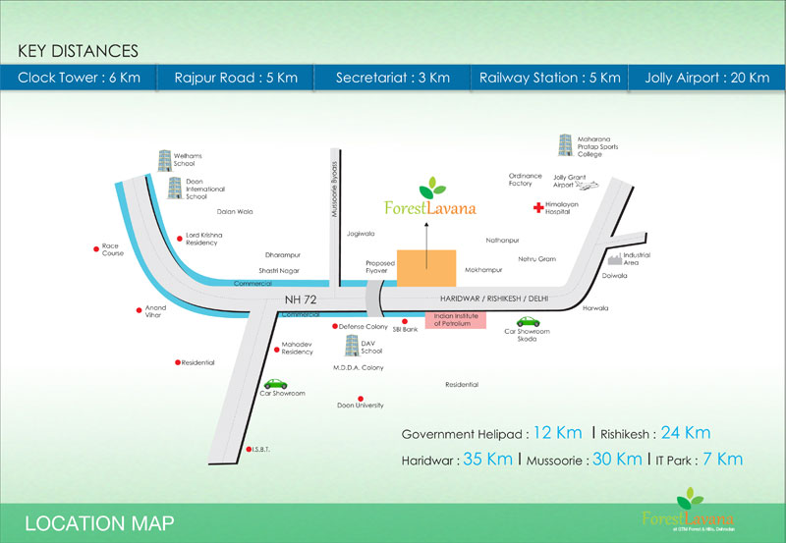The width and height of the screenshot is (786, 543).
Task: Select the red marker for Lord Krishna Residency
Action: pos(180,239)
